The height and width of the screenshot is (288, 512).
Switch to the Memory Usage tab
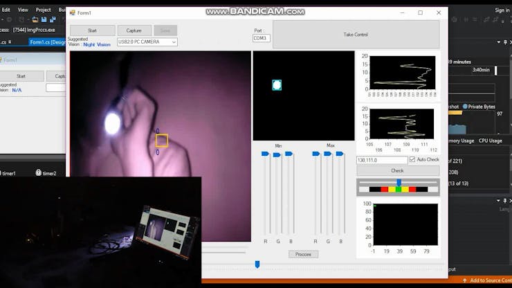[461, 141]
